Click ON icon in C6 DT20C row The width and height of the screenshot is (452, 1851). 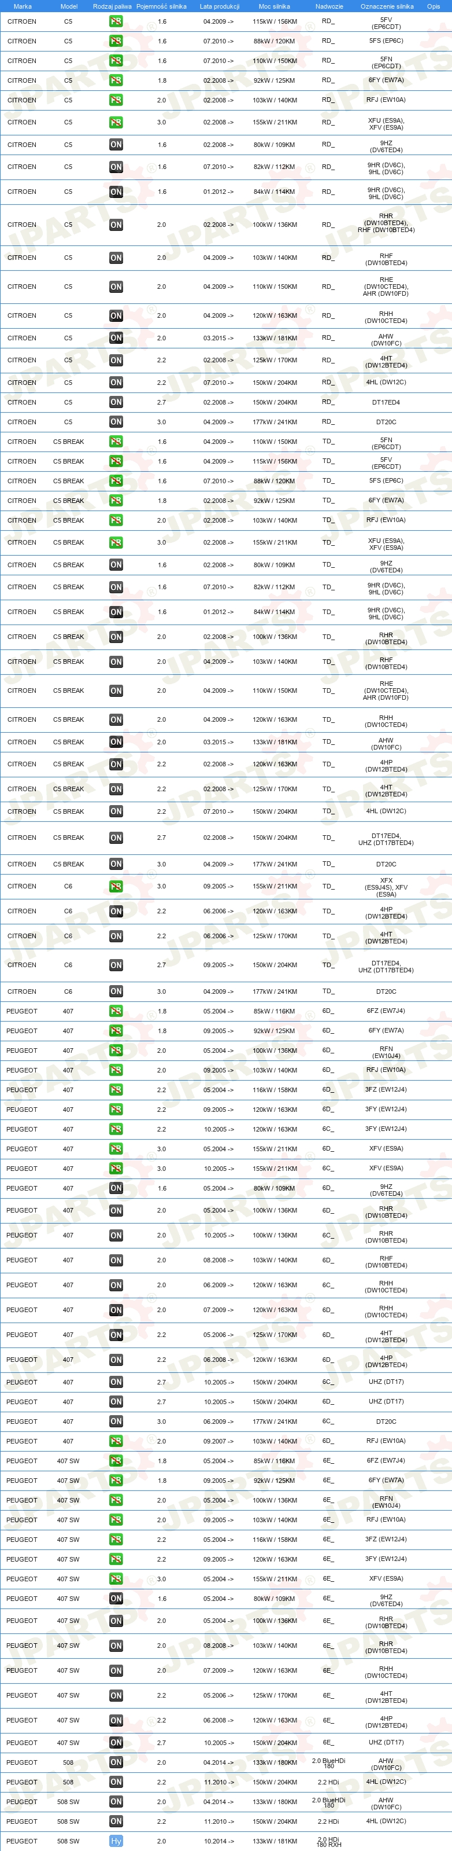[116, 991]
